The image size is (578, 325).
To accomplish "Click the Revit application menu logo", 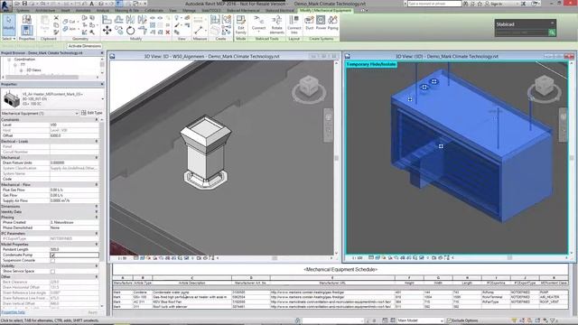I will point(5,5).
